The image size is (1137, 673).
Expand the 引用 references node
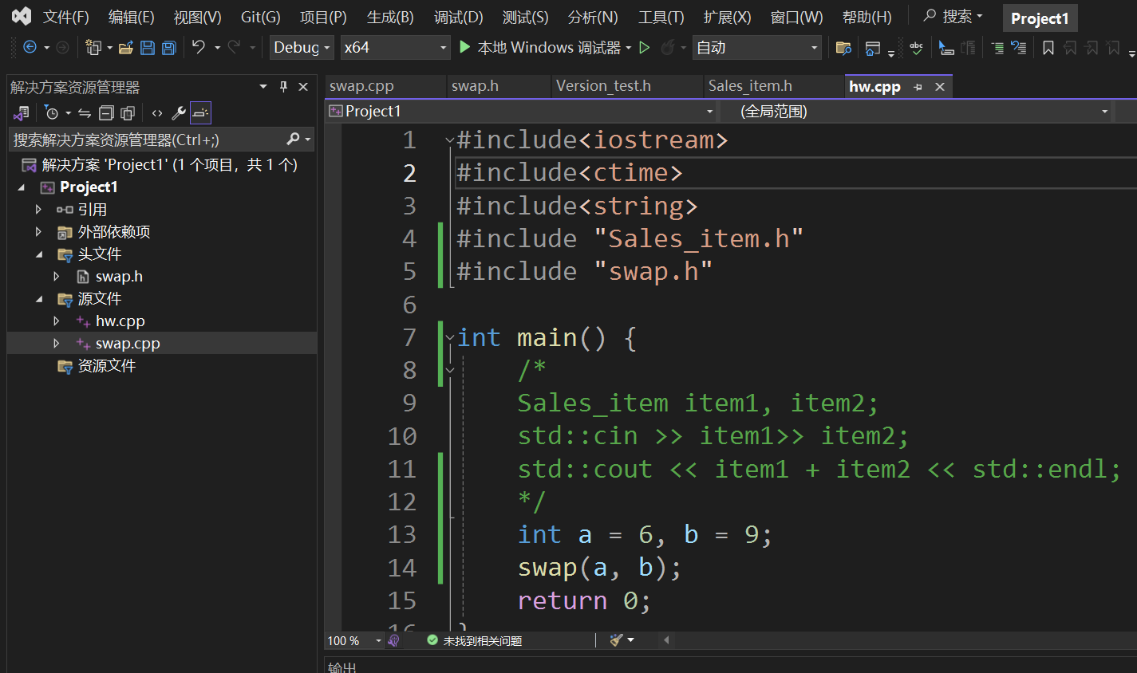38,210
